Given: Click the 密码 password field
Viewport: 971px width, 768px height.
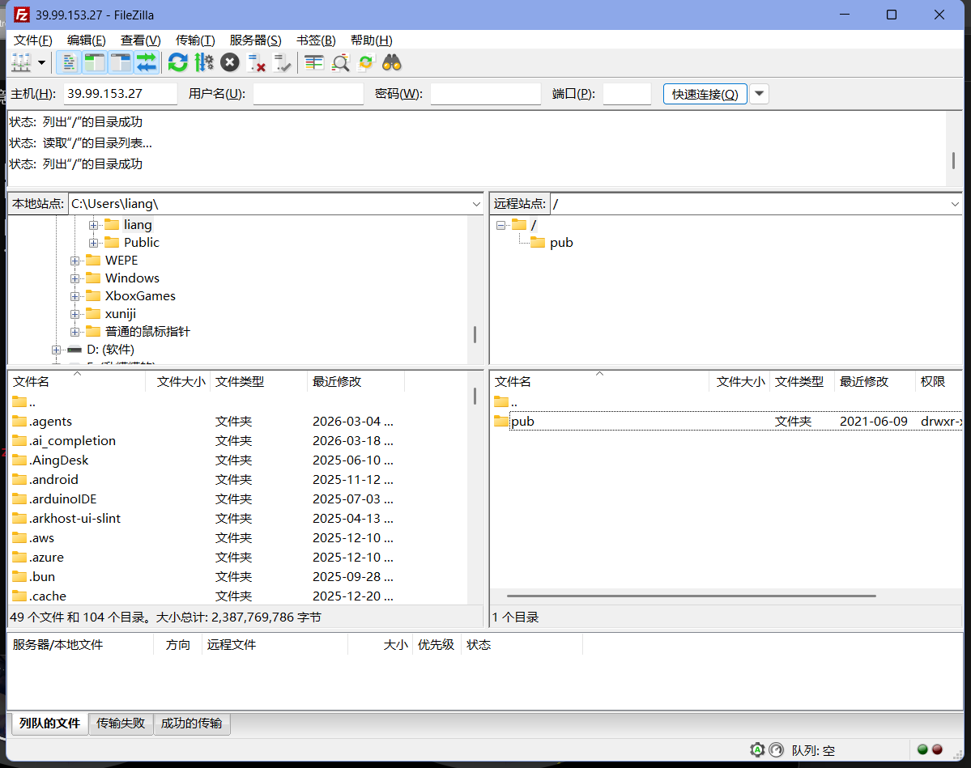Looking at the screenshot, I should point(486,94).
